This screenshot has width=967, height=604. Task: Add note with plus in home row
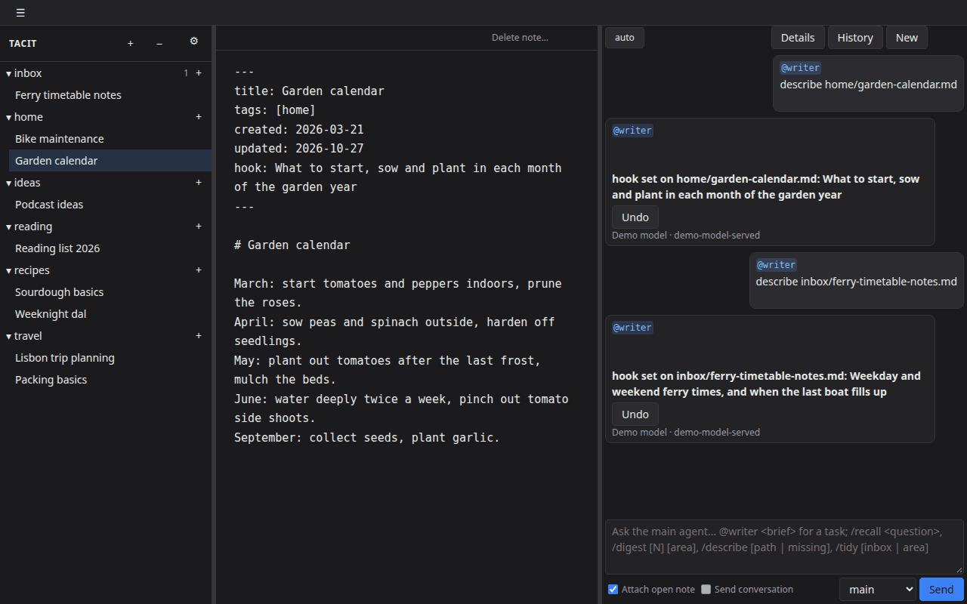199,117
